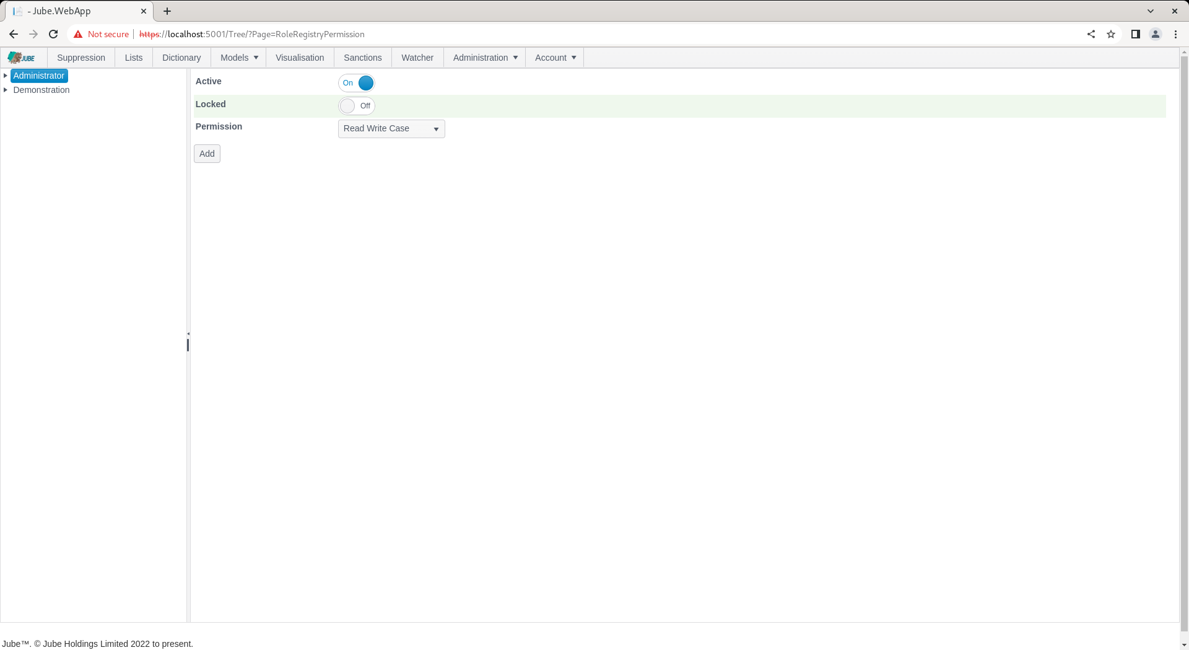Image resolution: width=1189 pixels, height=650 pixels.
Task: Open the tab search chevron
Action: 1151,11
